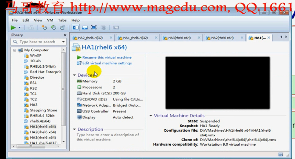
Task: Close the HA2_rhel6.4(32) tab
Action: pyautogui.click(x=111, y=38)
